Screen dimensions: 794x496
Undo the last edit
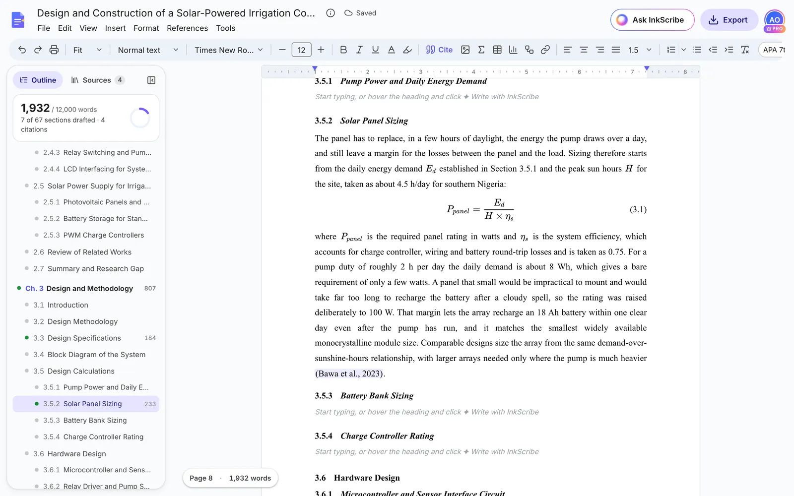(x=22, y=50)
